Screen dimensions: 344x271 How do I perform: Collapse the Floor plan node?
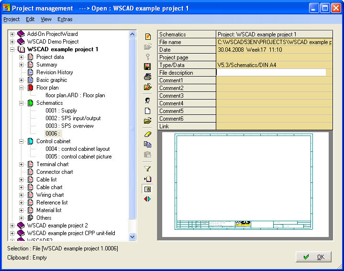21,88
